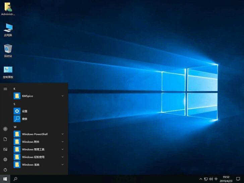
Task: Expand the KMSpico folder chevron
Action: point(62,96)
